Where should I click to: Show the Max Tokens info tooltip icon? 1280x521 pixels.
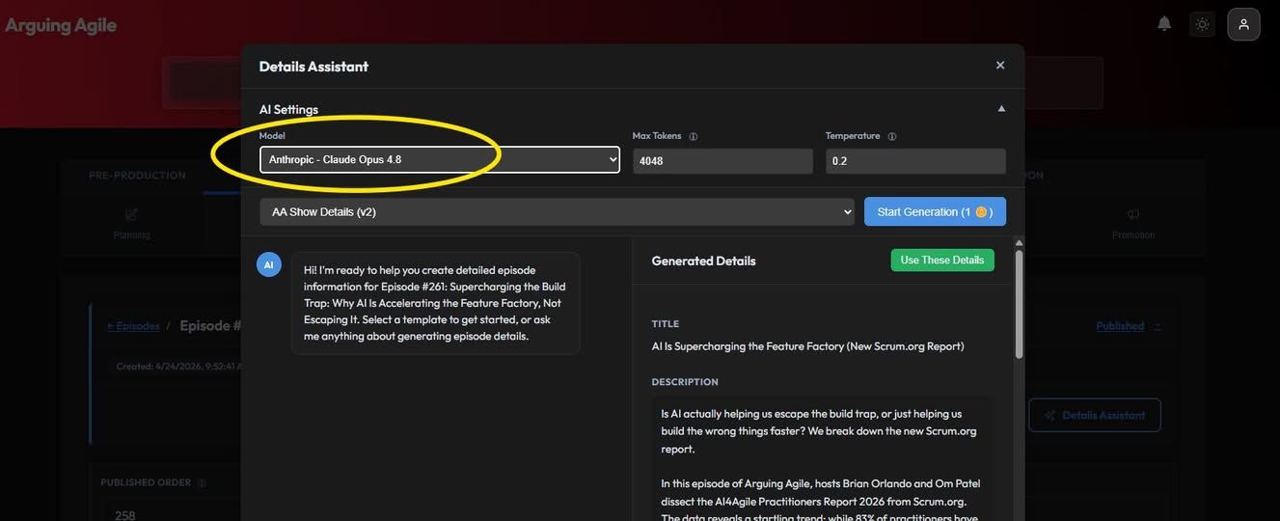(x=694, y=137)
